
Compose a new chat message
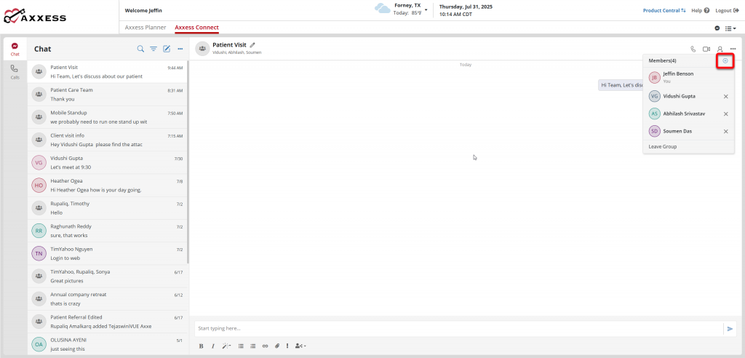click(167, 49)
